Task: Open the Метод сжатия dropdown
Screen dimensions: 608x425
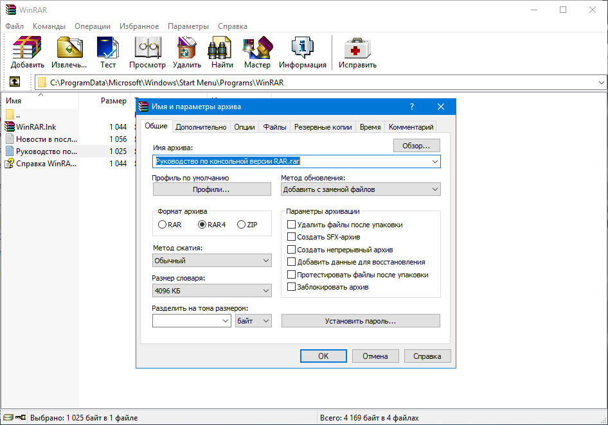Action: 212,261
